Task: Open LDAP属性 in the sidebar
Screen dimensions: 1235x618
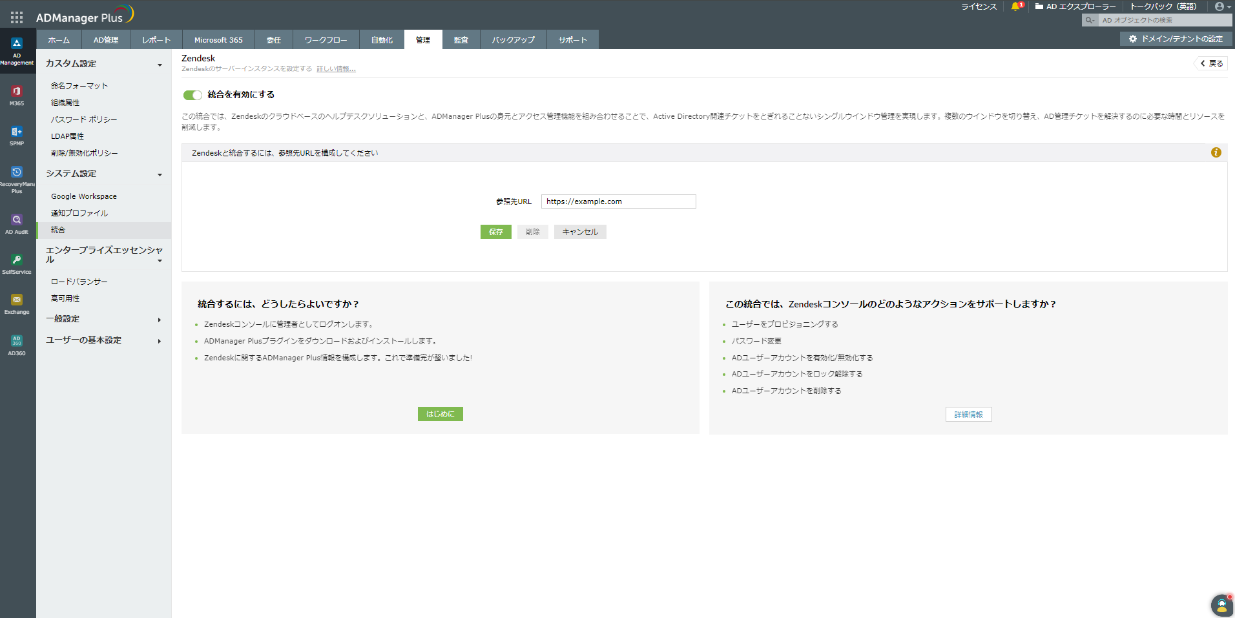Action: [x=68, y=136]
